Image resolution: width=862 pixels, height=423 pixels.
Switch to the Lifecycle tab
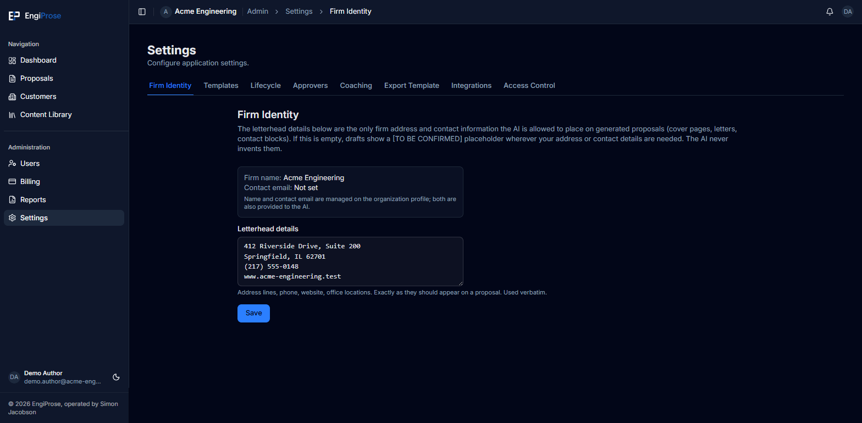pos(266,86)
